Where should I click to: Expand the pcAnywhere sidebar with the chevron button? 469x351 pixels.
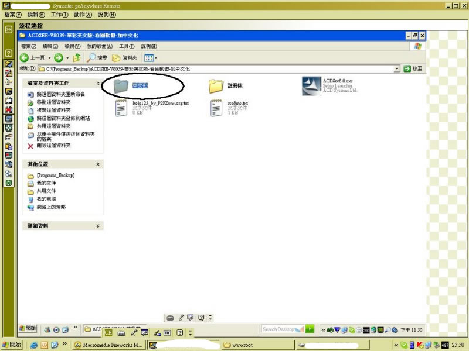point(9,29)
